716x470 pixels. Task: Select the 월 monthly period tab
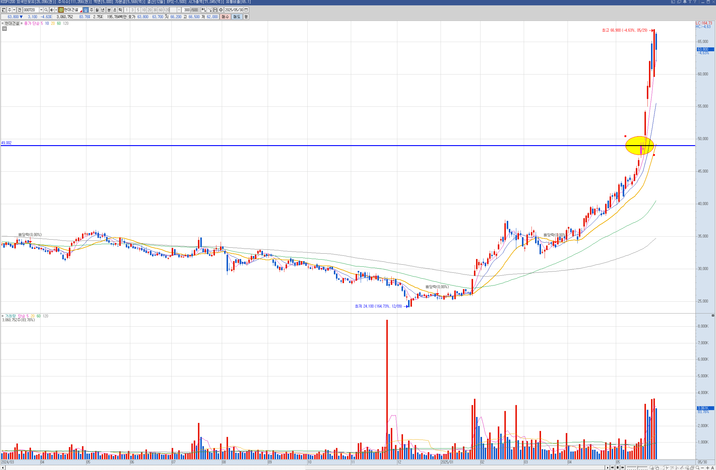coord(97,10)
